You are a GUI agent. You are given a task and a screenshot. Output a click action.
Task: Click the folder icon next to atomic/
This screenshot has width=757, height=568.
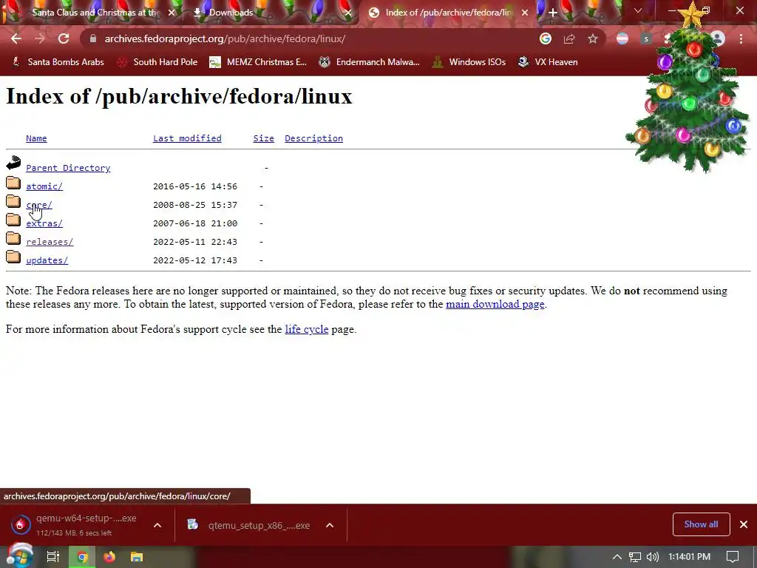coord(13,183)
